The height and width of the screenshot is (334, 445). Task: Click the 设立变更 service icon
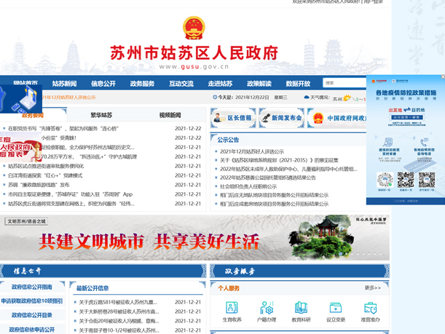(x=336, y=311)
